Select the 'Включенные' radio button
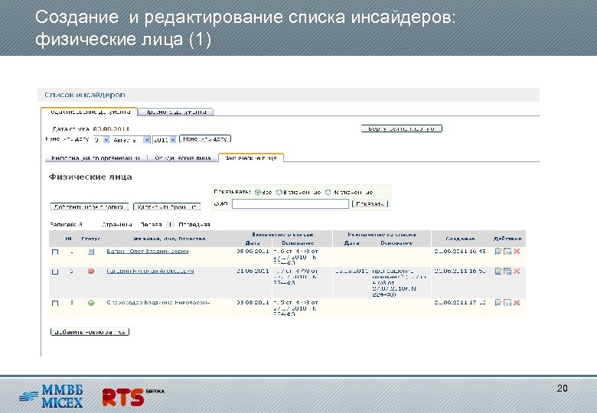This screenshot has height=413, width=597. (x=279, y=193)
